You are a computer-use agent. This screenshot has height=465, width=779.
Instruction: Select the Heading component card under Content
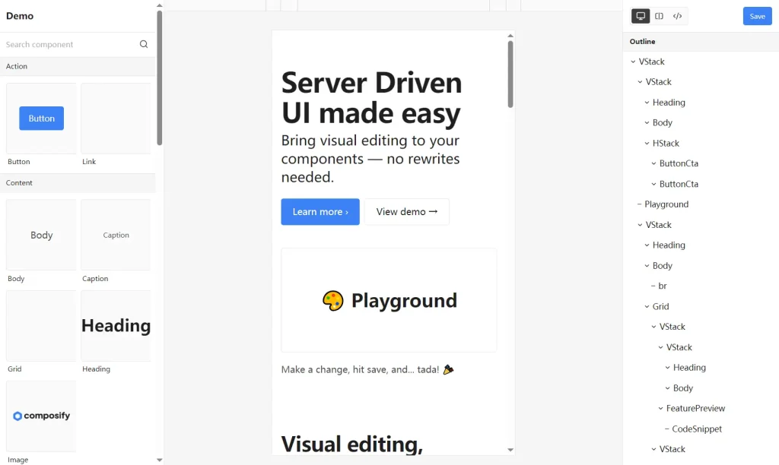(x=115, y=325)
